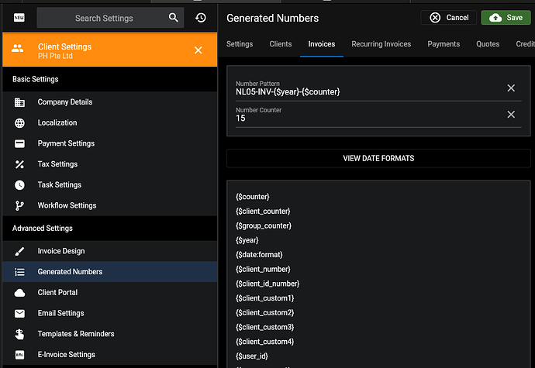Close the Client Settings banner with X

coord(198,50)
